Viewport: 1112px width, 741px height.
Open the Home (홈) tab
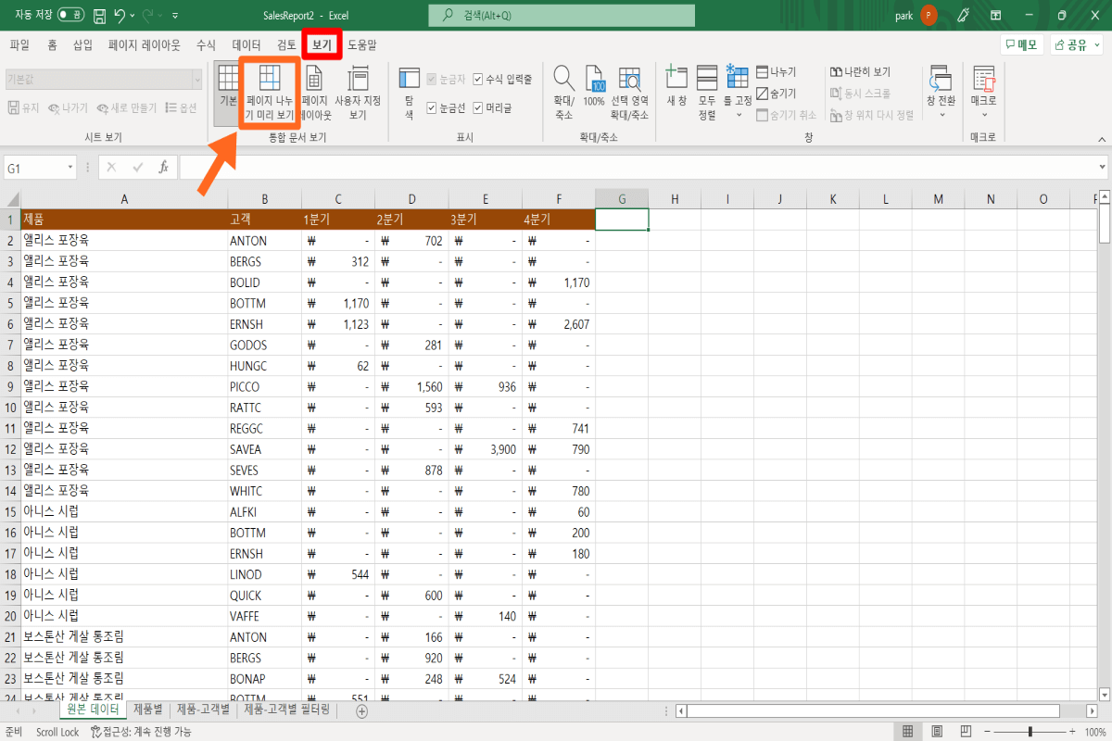point(52,44)
